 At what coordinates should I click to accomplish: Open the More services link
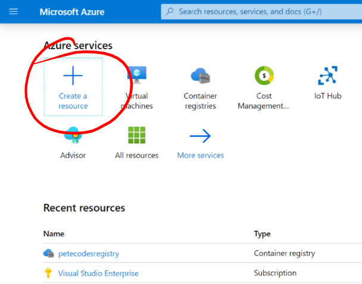[x=201, y=155]
